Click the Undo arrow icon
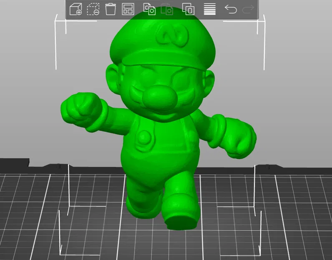The width and height of the screenshot is (332, 260). click(x=231, y=9)
